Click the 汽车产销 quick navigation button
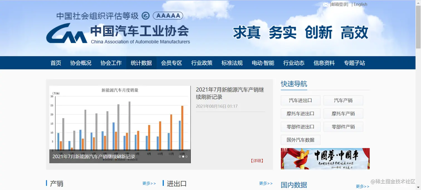This screenshot has width=421, height=190. (343, 100)
